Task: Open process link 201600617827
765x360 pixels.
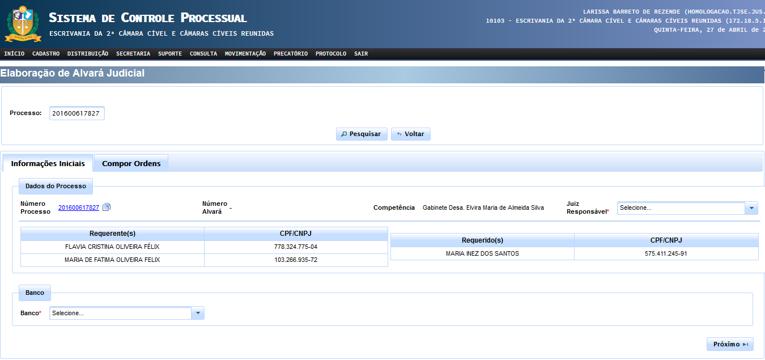Action: tap(79, 208)
